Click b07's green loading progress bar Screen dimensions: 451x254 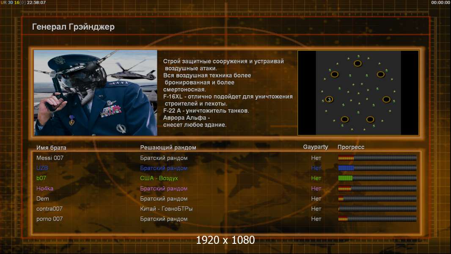(377, 178)
